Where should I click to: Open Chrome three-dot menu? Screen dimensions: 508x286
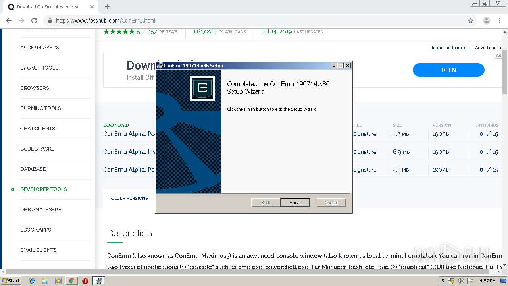point(500,21)
